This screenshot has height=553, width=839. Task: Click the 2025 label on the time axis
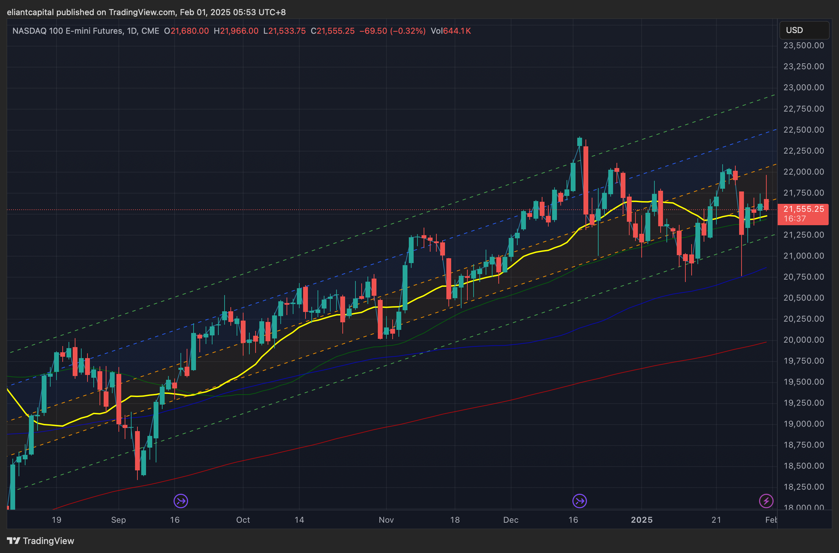[642, 520]
